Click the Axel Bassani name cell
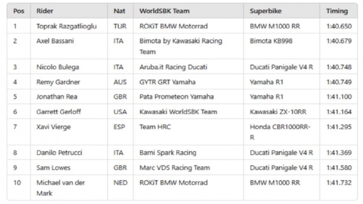Image resolution: width=363 pixels, height=204 pixels. click(x=55, y=41)
